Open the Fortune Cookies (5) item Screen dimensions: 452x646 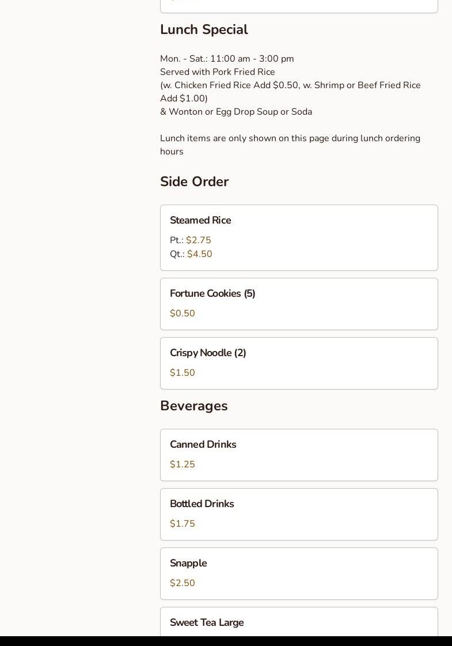tap(212, 294)
